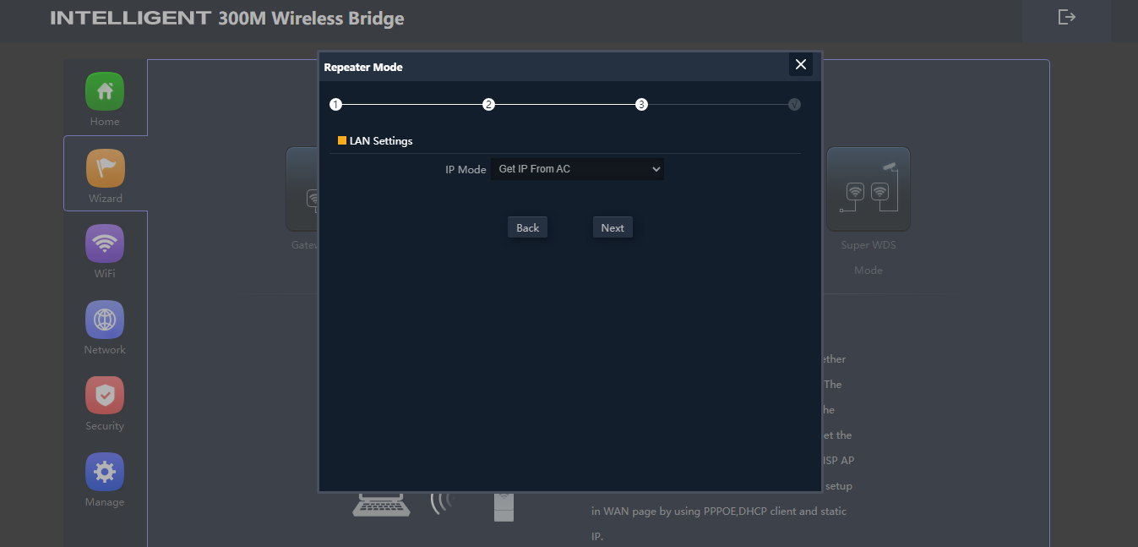Click wizard step 3 marker
The height and width of the screenshot is (547, 1138).
coord(642,105)
